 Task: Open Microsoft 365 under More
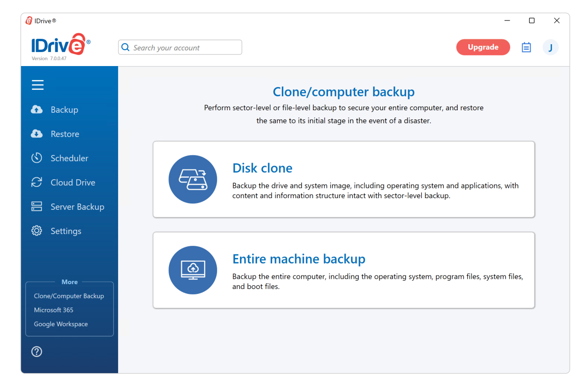click(53, 310)
